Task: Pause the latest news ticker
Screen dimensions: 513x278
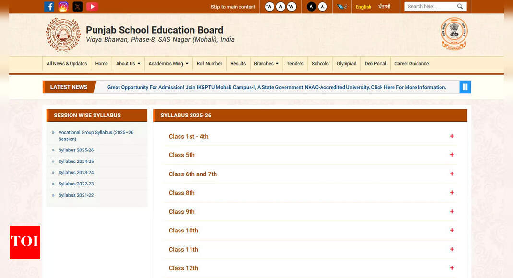Action: [x=465, y=87]
